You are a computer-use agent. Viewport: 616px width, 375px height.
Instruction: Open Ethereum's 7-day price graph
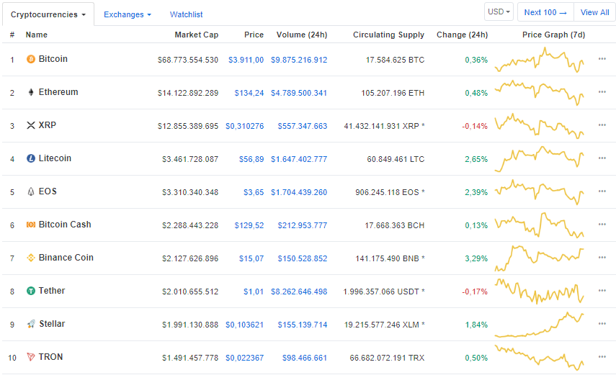tap(540, 93)
